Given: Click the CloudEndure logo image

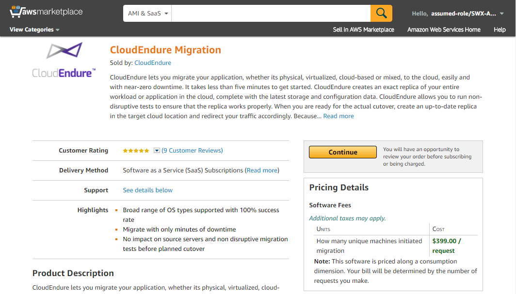Looking at the screenshot, I should coord(64,60).
